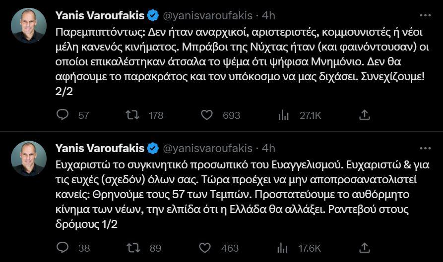Click @yanisvaroufakis handle on first tweet
The image size is (443, 262).
click(x=207, y=16)
